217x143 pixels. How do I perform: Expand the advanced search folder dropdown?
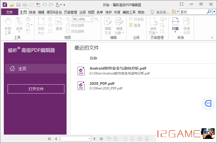pos(178,12)
